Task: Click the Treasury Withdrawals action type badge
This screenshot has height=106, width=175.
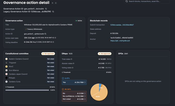Action: click(34, 29)
